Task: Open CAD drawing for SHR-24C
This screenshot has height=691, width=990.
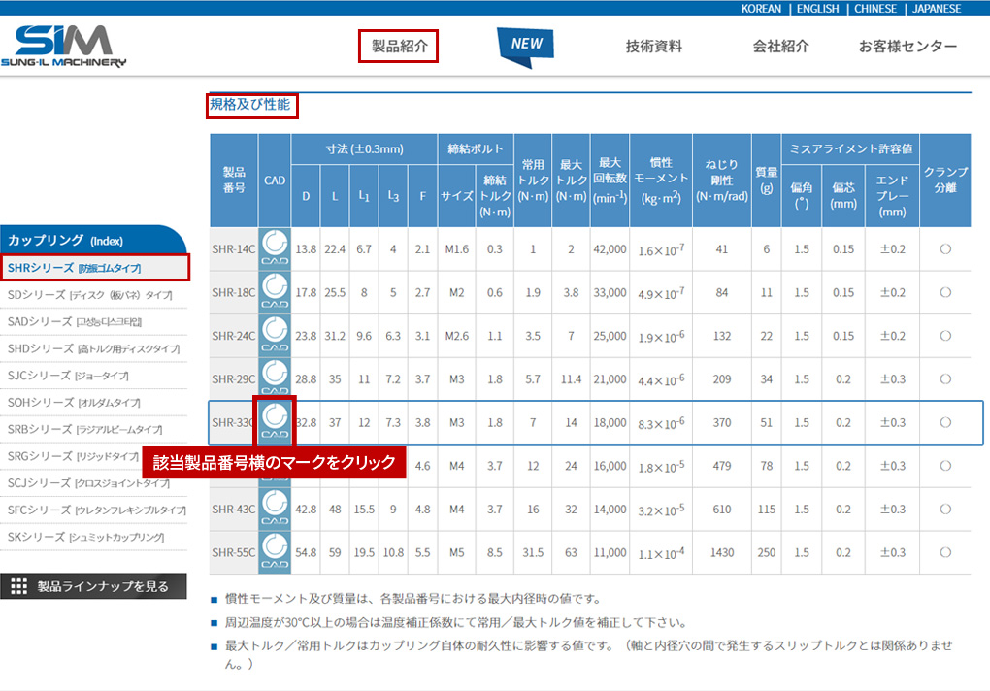Action: (275, 336)
